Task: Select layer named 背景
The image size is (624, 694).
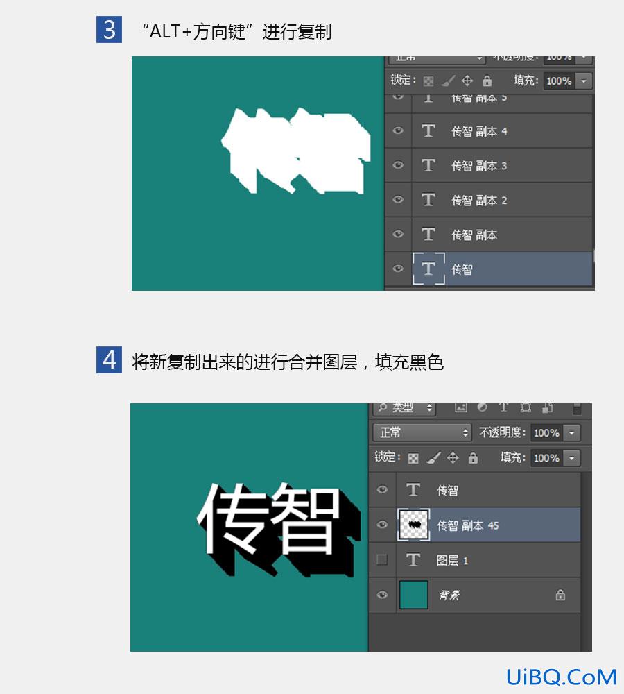Action: 449,595
